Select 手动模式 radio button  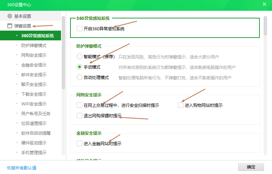point(80,67)
